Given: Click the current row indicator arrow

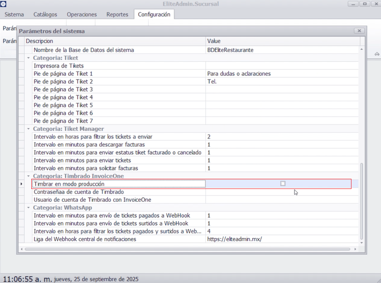Looking at the screenshot, I should click(x=21, y=184).
